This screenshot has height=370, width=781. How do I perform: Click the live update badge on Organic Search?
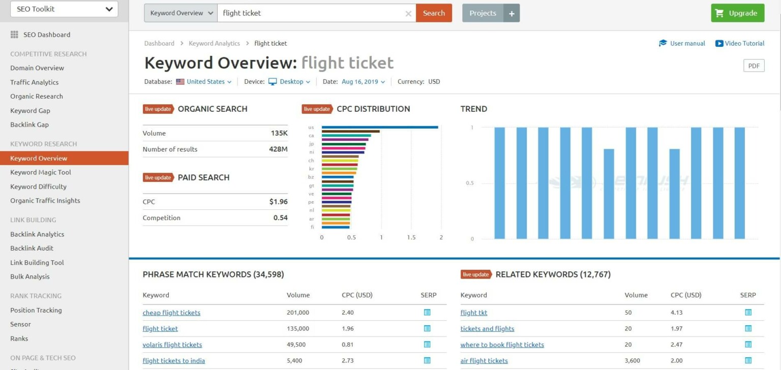coord(158,109)
